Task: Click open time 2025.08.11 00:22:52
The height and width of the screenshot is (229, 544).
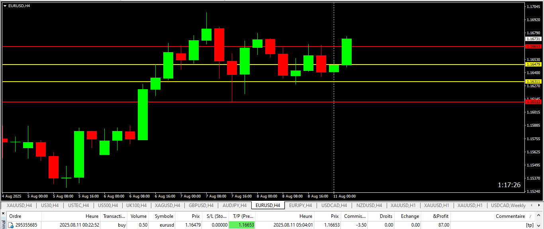Action: 79,225
